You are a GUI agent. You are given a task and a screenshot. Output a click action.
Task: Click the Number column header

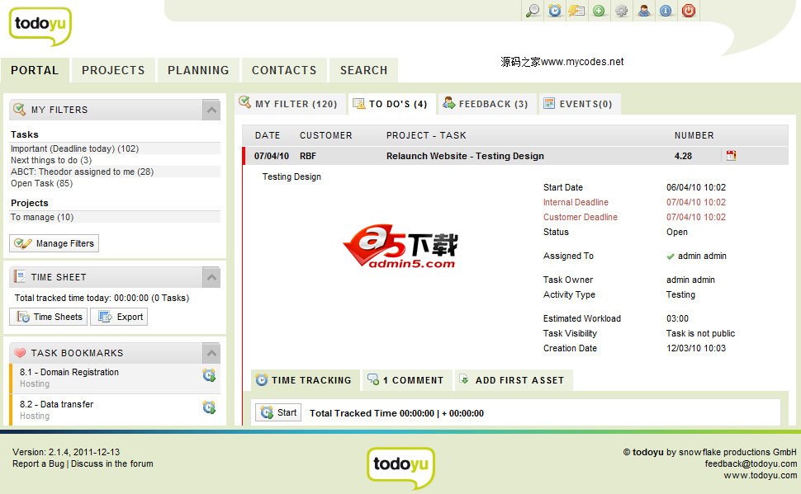694,135
